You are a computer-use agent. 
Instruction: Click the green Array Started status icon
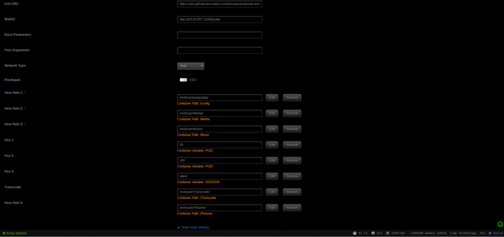(4, 233)
